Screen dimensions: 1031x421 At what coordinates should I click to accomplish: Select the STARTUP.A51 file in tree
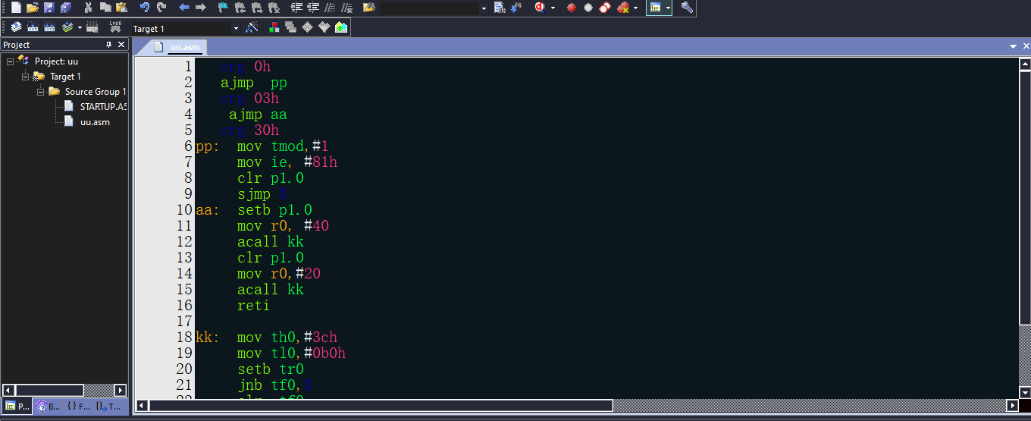point(102,106)
